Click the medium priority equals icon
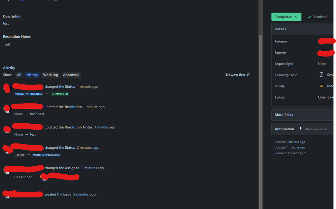This screenshot has height=209, width=336. pyautogui.click(x=321, y=86)
